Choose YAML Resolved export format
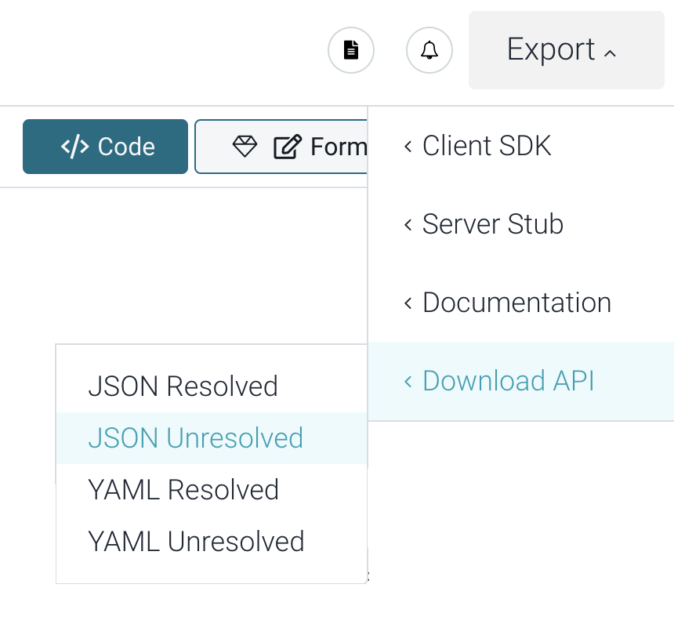The image size is (674, 635). [185, 489]
